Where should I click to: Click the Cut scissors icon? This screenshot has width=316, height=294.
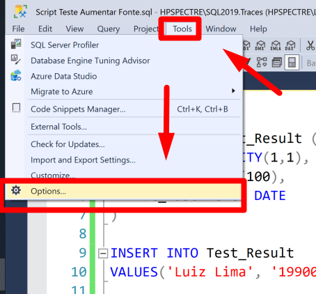(x=310, y=45)
